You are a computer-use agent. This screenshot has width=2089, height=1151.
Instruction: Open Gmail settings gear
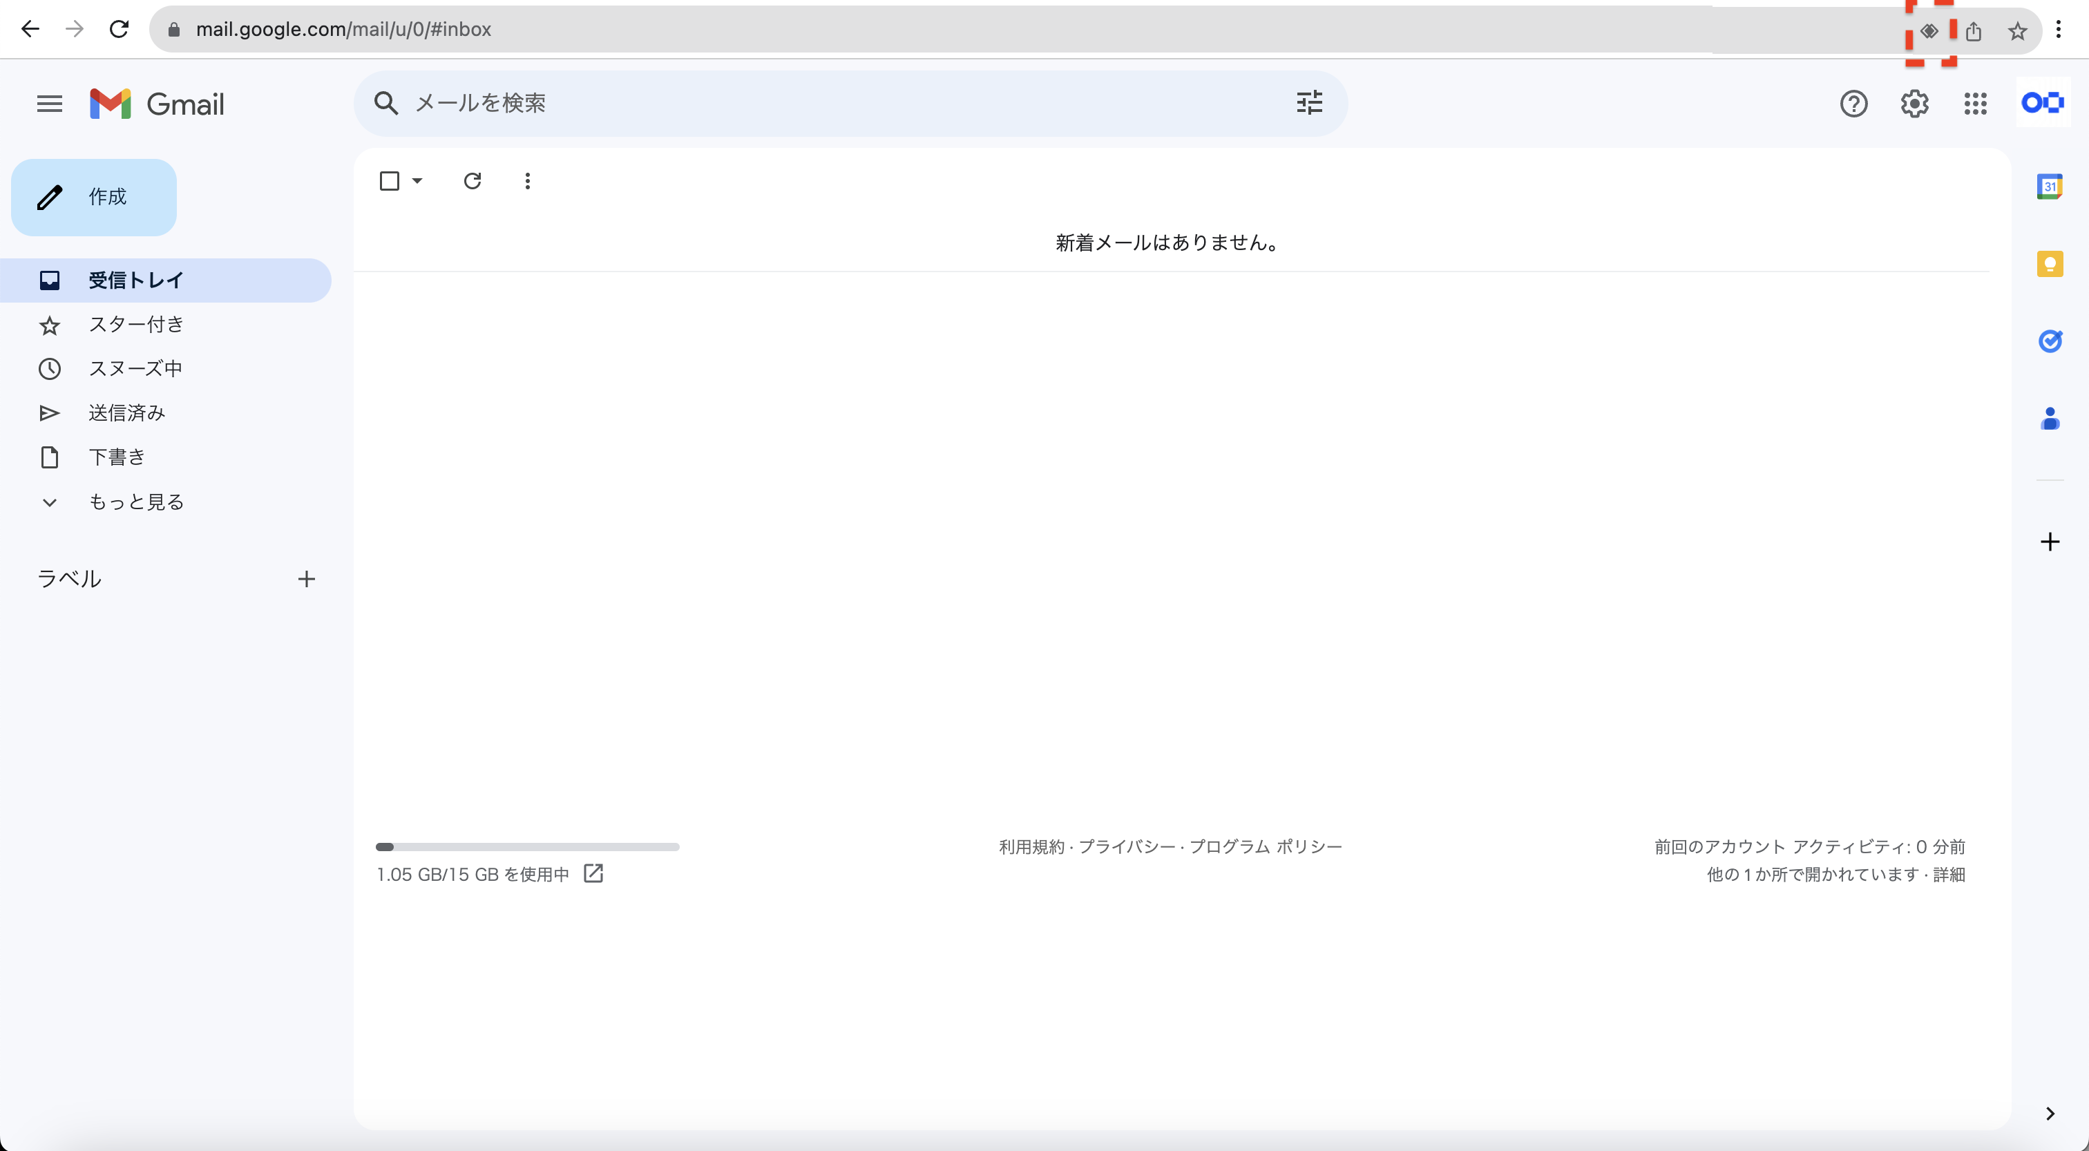[x=1914, y=104]
